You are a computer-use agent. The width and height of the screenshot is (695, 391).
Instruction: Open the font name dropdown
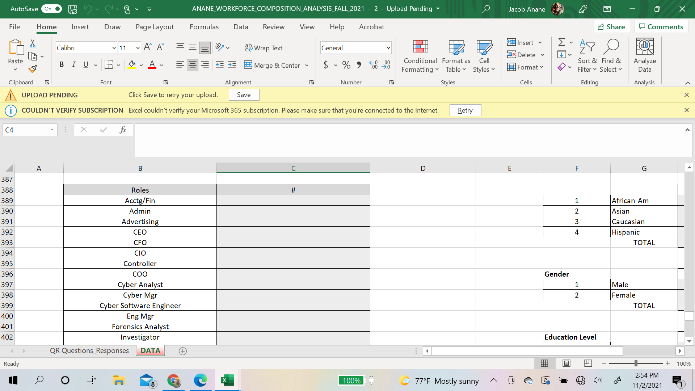pos(113,47)
